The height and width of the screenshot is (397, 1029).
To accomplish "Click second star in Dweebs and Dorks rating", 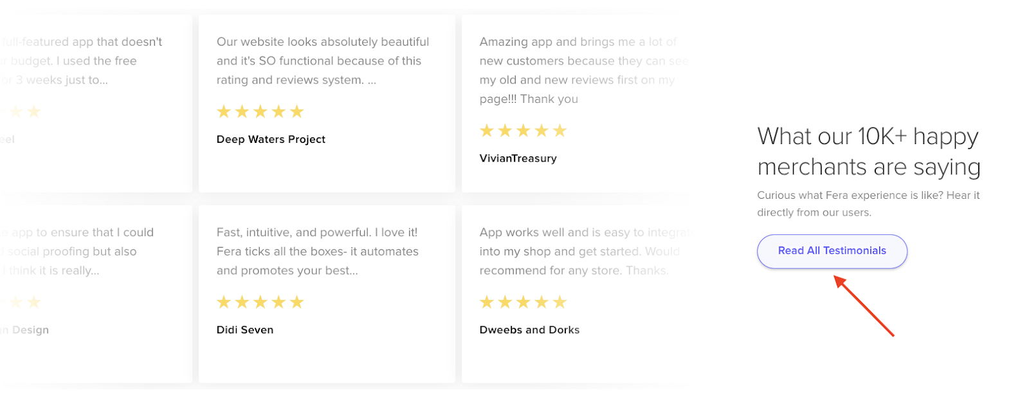I will click(505, 302).
